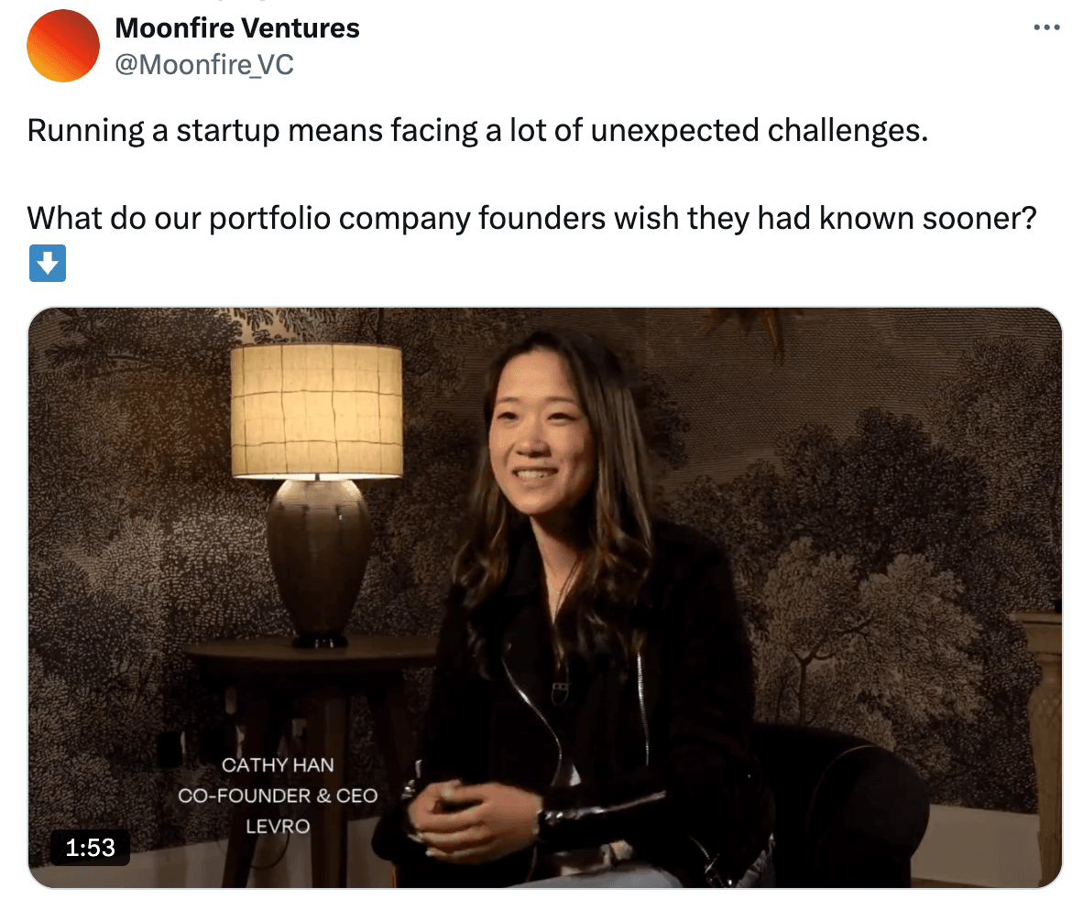The height and width of the screenshot is (899, 1083).
Task: Play the video by clicking the speaker's face
Action: pyautogui.click(x=540, y=441)
